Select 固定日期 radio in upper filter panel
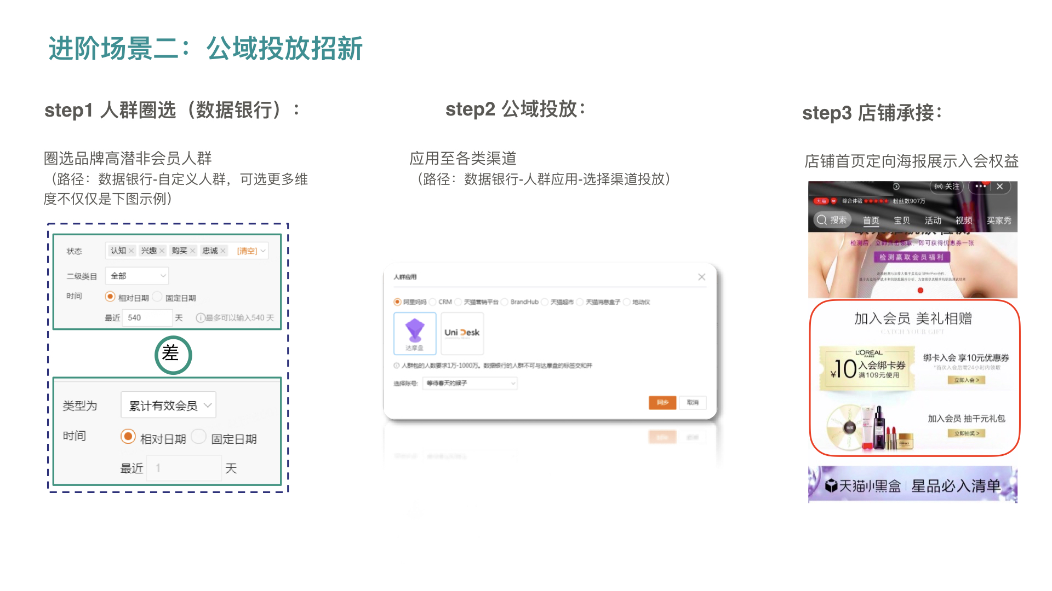 (x=157, y=297)
